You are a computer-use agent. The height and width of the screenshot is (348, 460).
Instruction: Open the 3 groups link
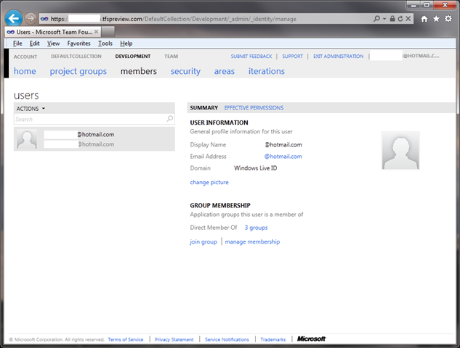pos(256,228)
